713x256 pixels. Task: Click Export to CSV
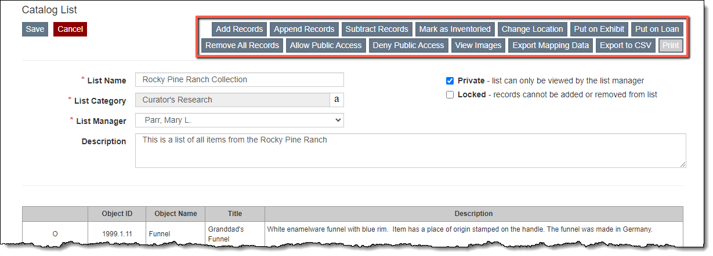(x=625, y=45)
